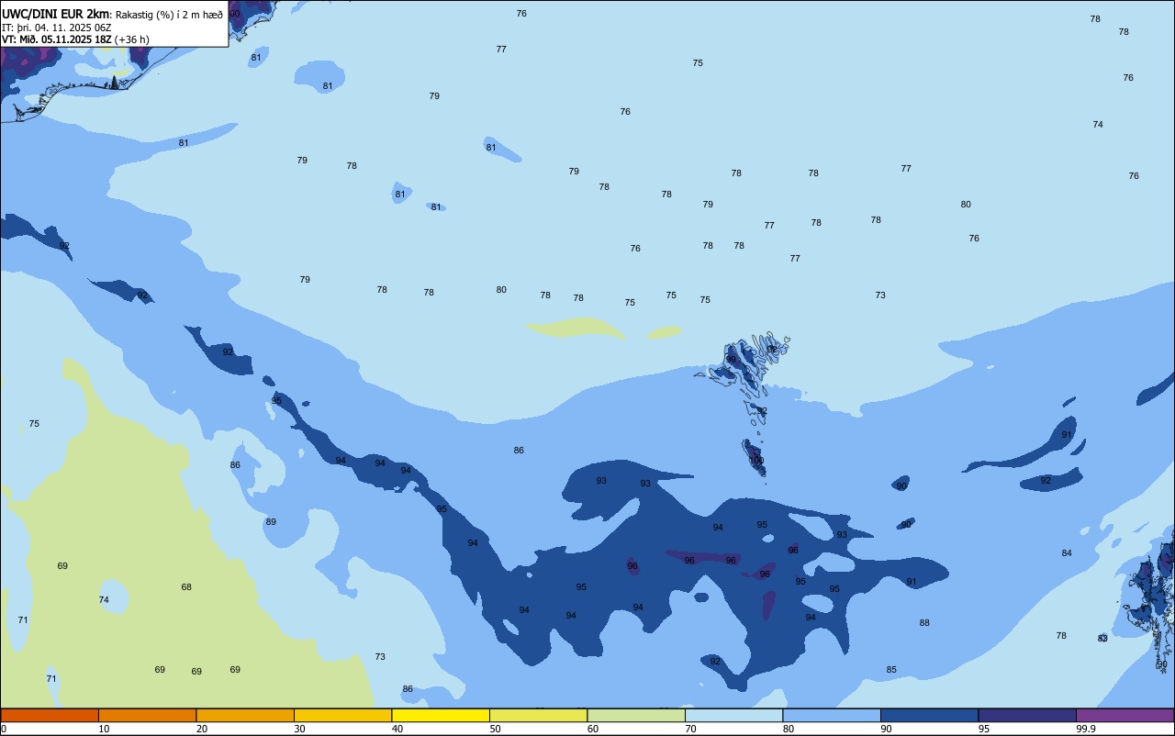Click the humidity value '68' on the map

(186, 587)
